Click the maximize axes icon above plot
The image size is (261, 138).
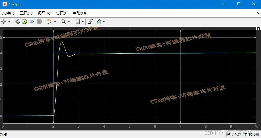click(x=258, y=29)
